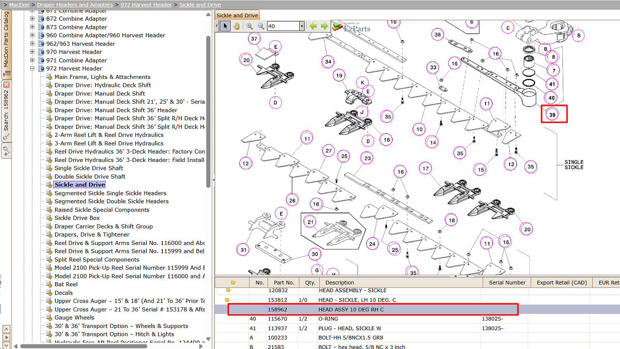This screenshot has height=349, width=620.
Task: Click the page icon beside Decals
Action: (49, 292)
